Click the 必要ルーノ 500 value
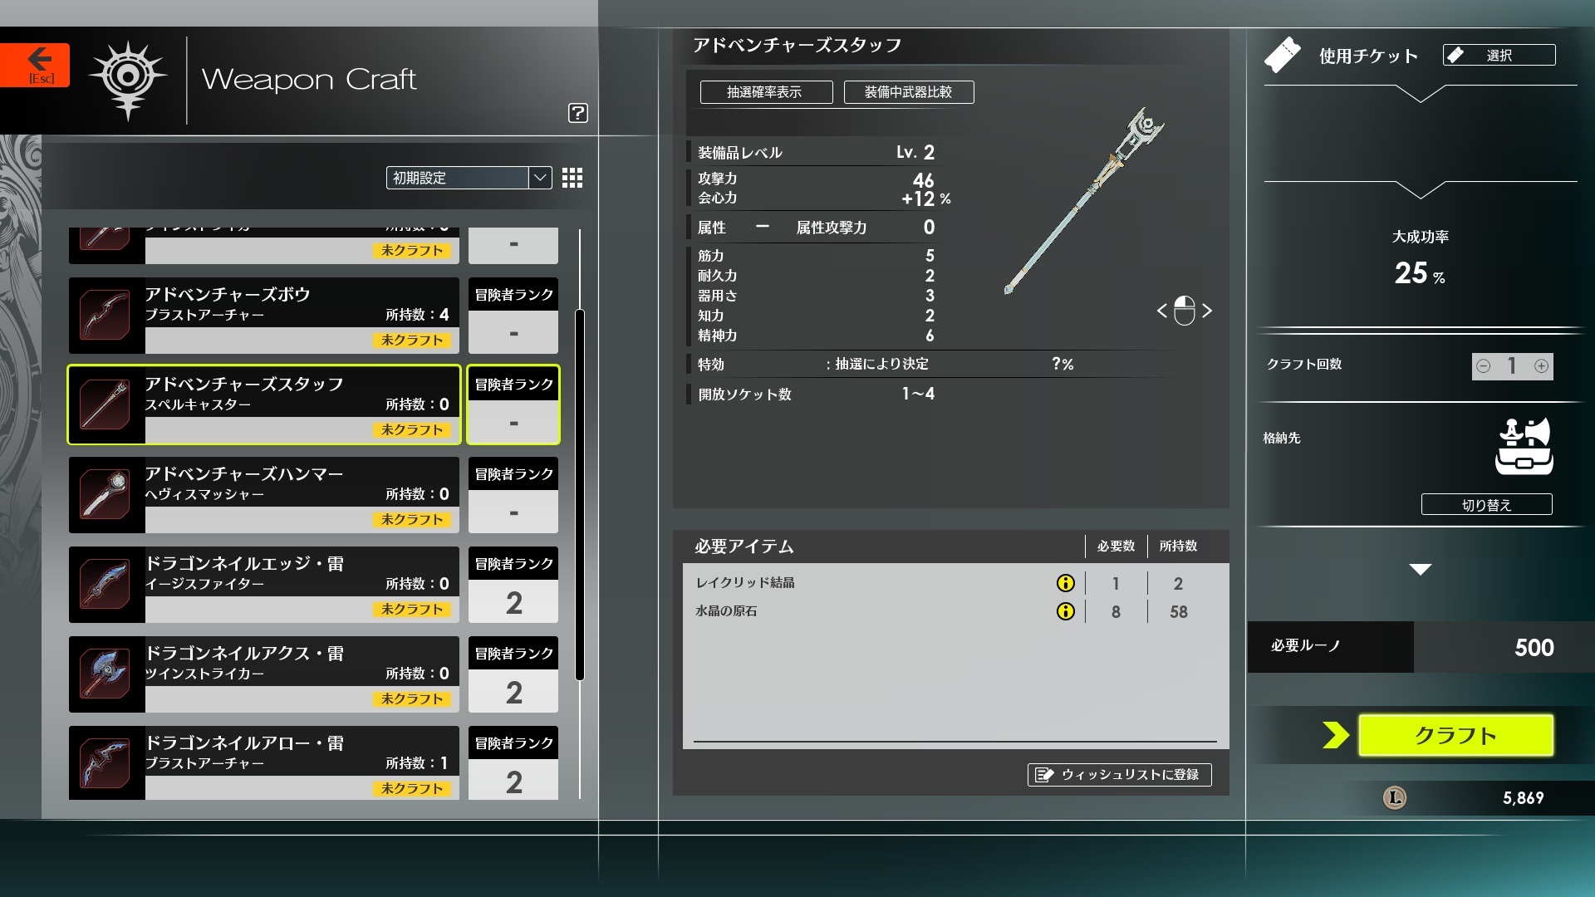This screenshot has height=897, width=1595. (x=1534, y=647)
